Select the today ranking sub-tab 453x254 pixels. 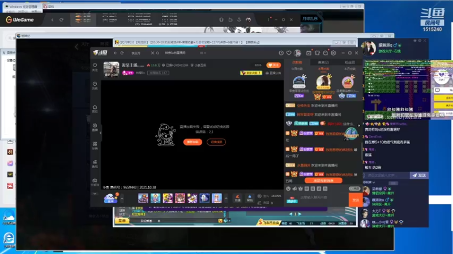click(297, 69)
